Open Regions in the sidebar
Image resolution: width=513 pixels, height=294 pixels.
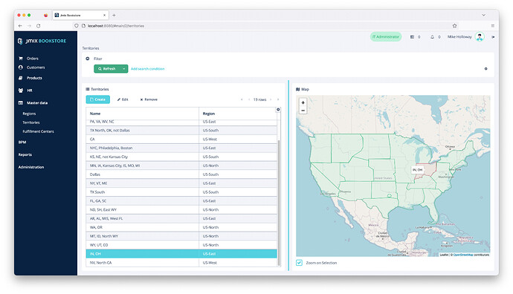coord(29,114)
